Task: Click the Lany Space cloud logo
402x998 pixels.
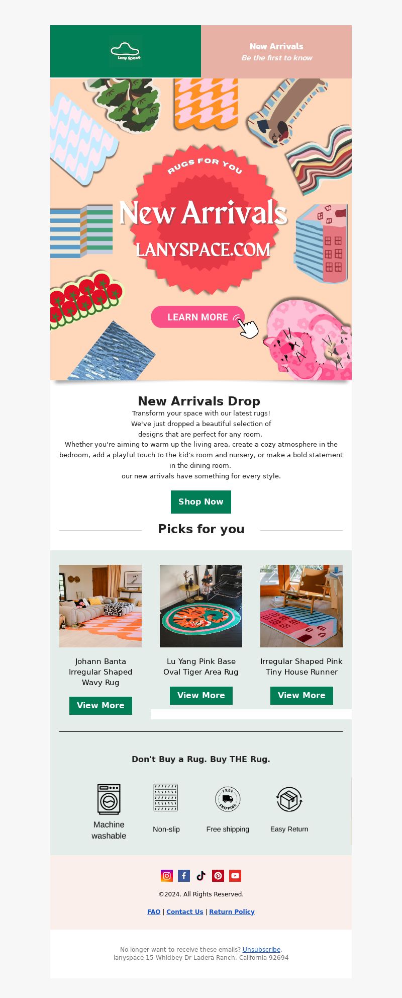Action: point(126,51)
